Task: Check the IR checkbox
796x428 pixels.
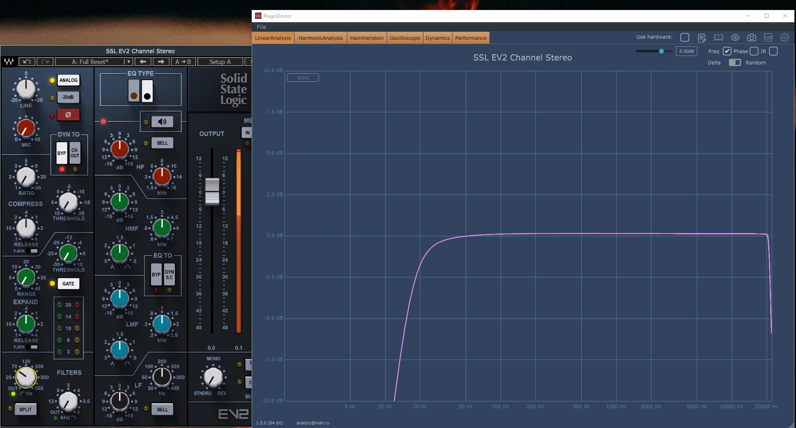Action: tap(773, 51)
